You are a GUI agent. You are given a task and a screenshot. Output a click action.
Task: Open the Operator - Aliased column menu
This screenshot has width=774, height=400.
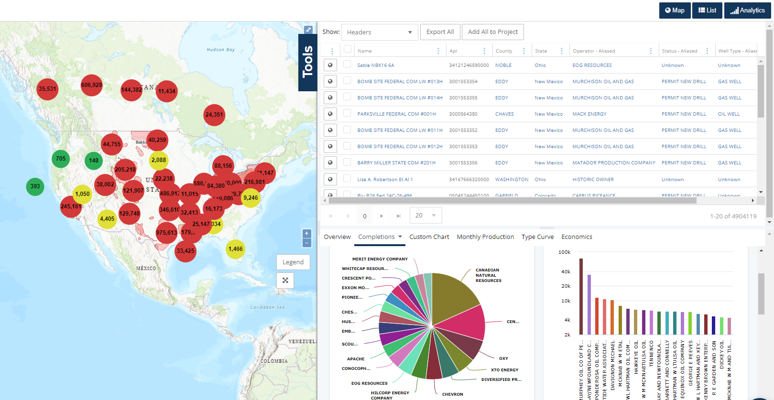pos(651,51)
